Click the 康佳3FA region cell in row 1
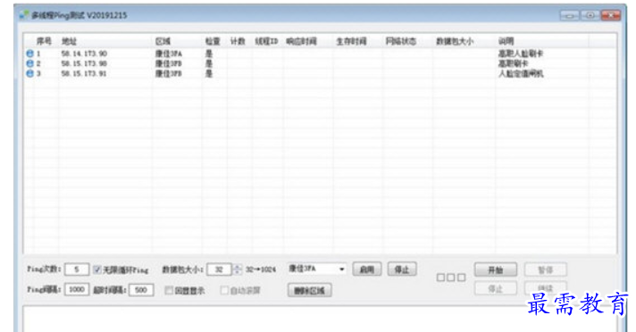This screenshot has height=332, width=636. (169, 54)
